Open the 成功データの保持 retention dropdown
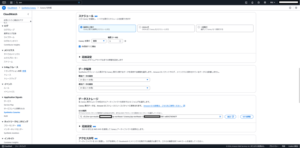Image resolution: width=300 pixels, height=148 pixels. (114, 88)
